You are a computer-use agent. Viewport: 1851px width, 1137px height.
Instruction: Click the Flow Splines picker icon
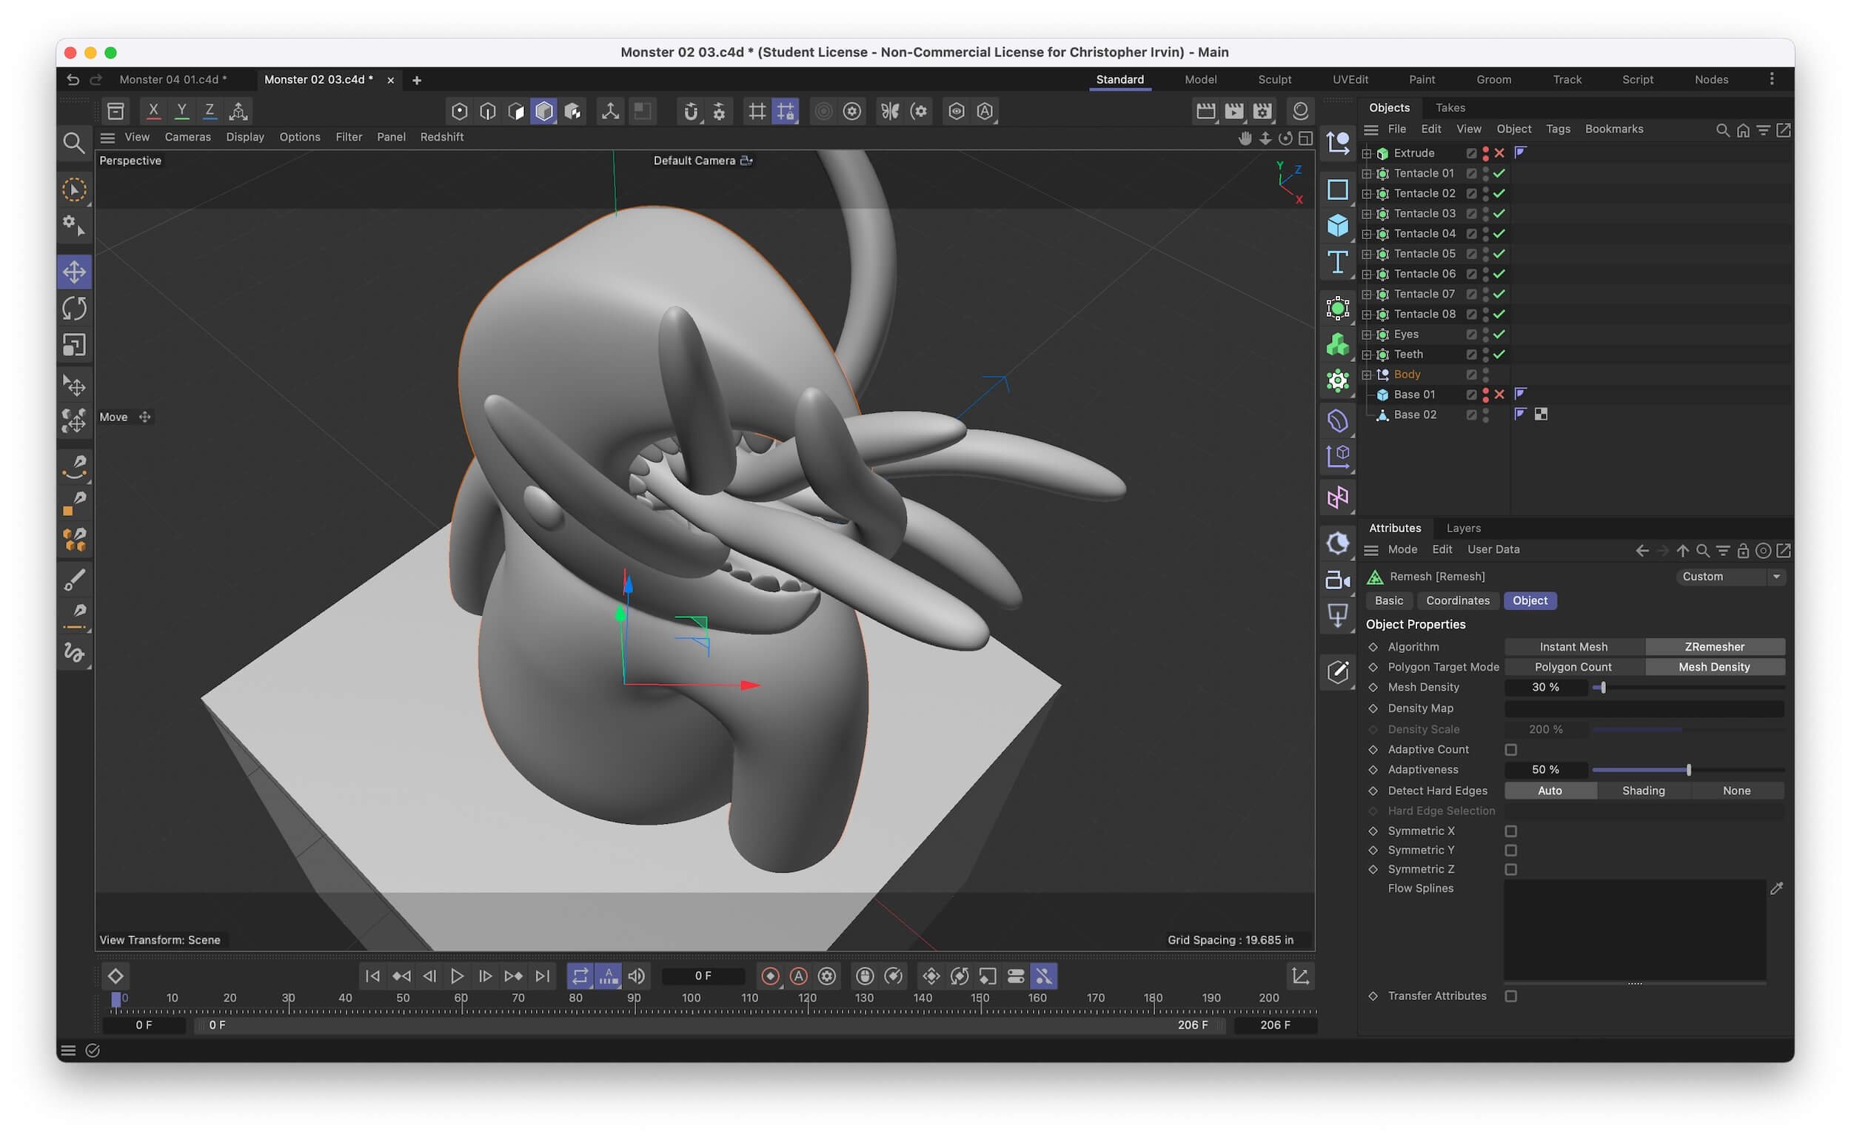coord(1776,889)
